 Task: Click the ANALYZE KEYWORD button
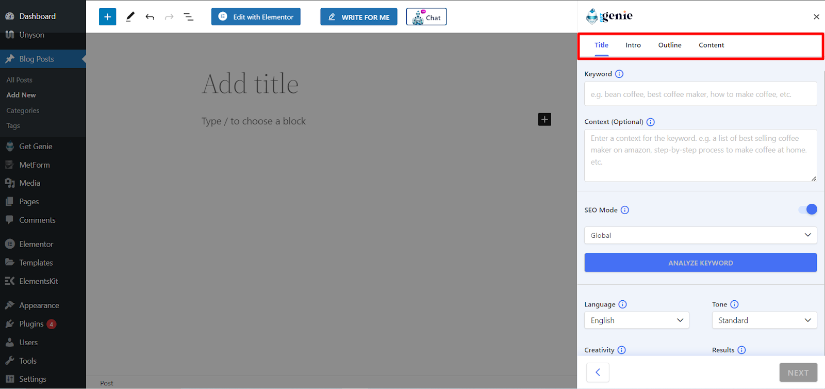point(700,263)
